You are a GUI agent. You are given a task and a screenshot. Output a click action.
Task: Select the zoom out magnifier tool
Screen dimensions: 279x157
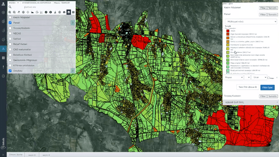[14, 12]
